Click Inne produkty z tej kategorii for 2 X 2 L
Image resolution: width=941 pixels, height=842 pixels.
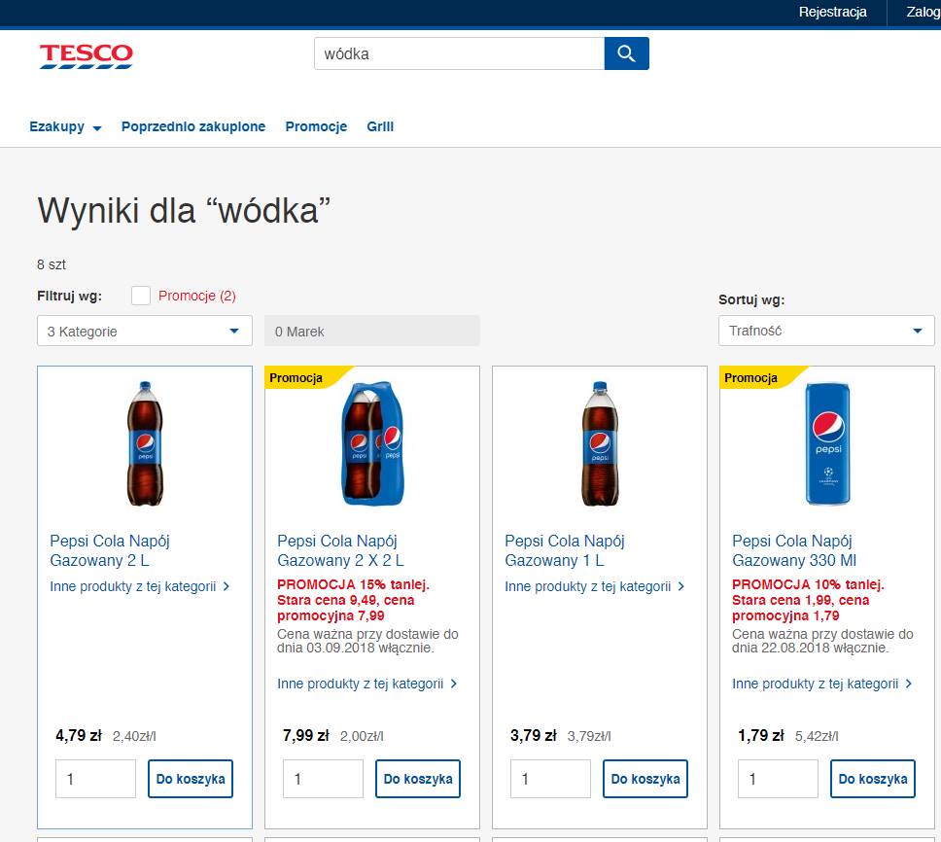coord(366,684)
